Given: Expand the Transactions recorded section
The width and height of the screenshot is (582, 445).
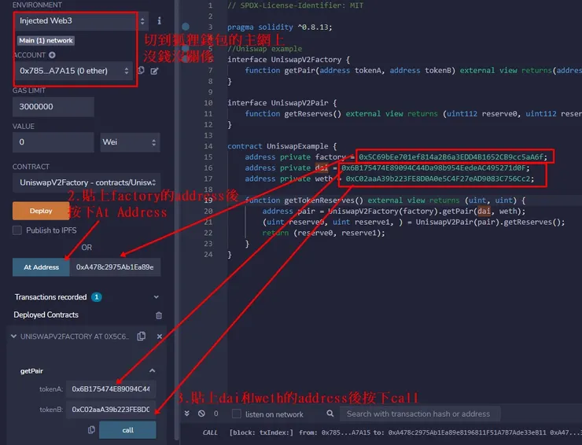Looking at the screenshot, I should tap(157, 297).
